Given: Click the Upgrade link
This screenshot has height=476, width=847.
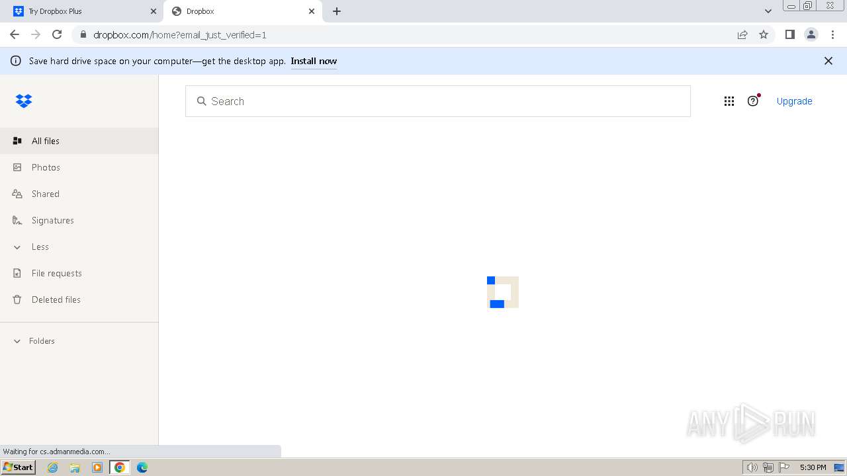Looking at the screenshot, I should (794, 101).
